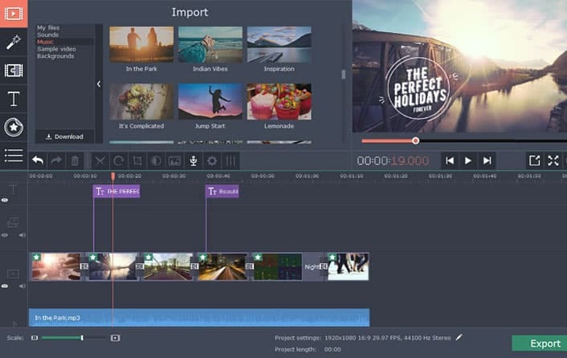Screen dimensions: 567x358
Task: Mute the main video track speaker
Action: [22, 285]
